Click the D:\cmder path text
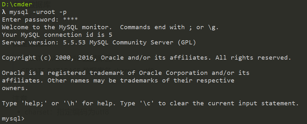Viewport: 307px width, 124px height. tap(17, 4)
